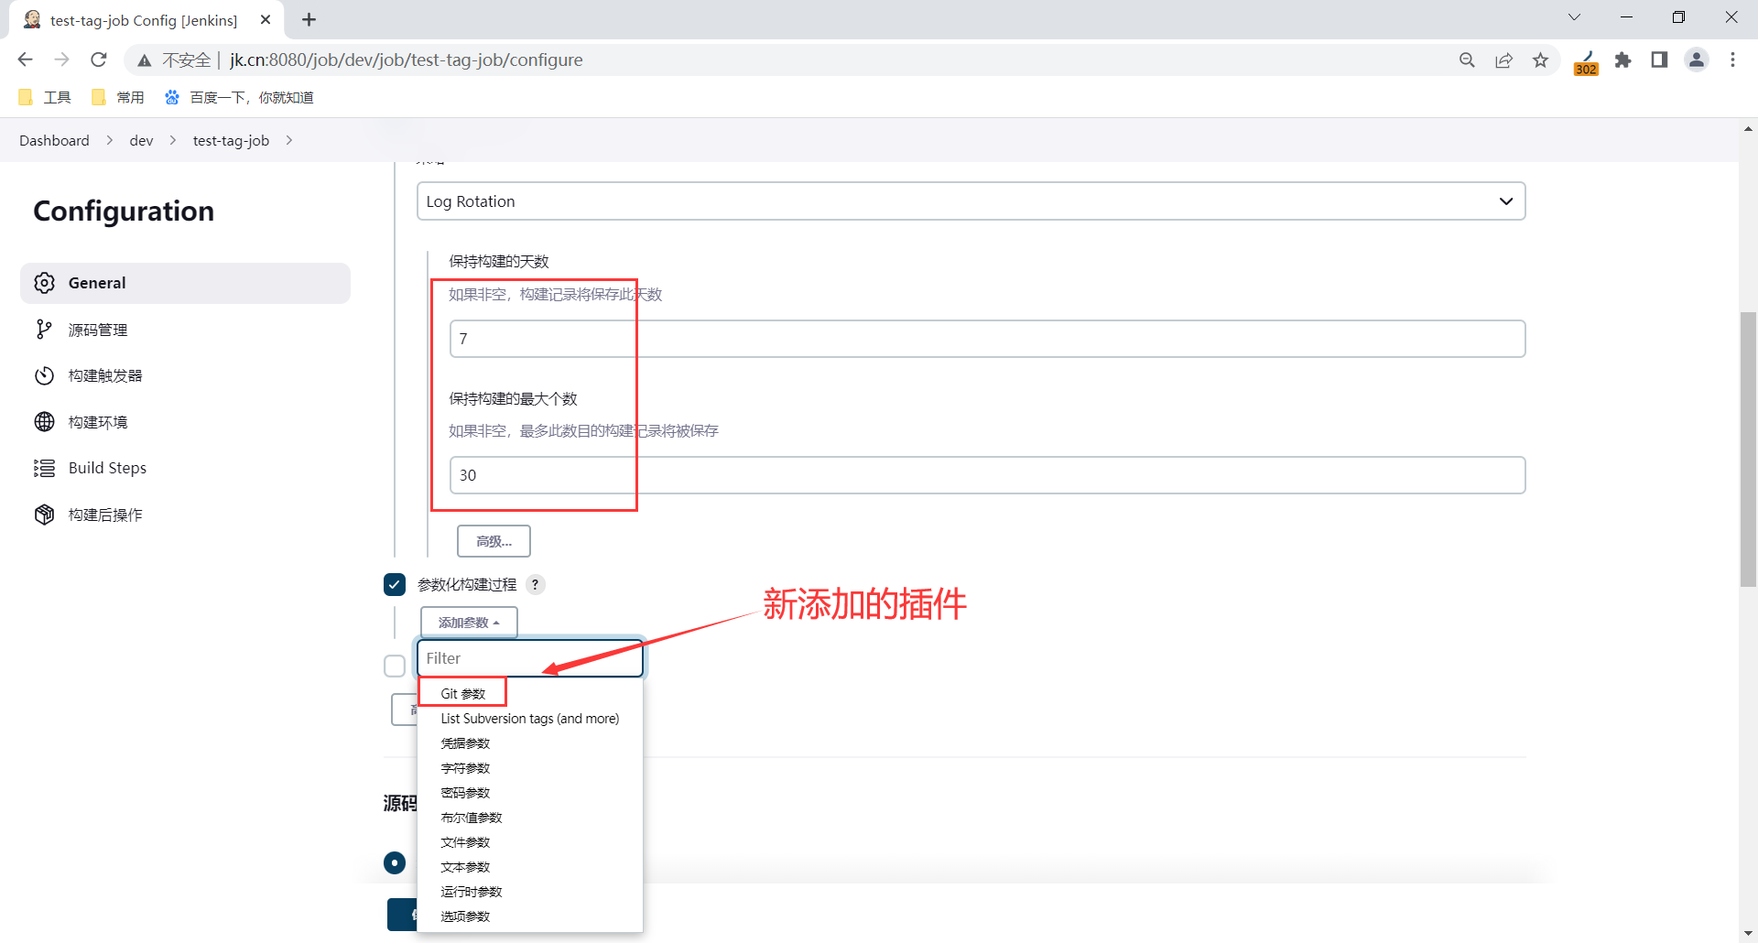This screenshot has height=943, width=1758.
Task: Tick the unchecked checkbox below 添加参数
Action: click(395, 666)
